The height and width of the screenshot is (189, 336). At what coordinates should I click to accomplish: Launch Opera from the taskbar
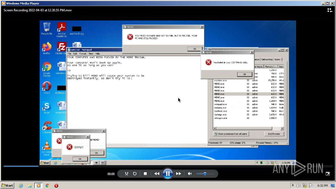pyautogui.click(x=56, y=186)
